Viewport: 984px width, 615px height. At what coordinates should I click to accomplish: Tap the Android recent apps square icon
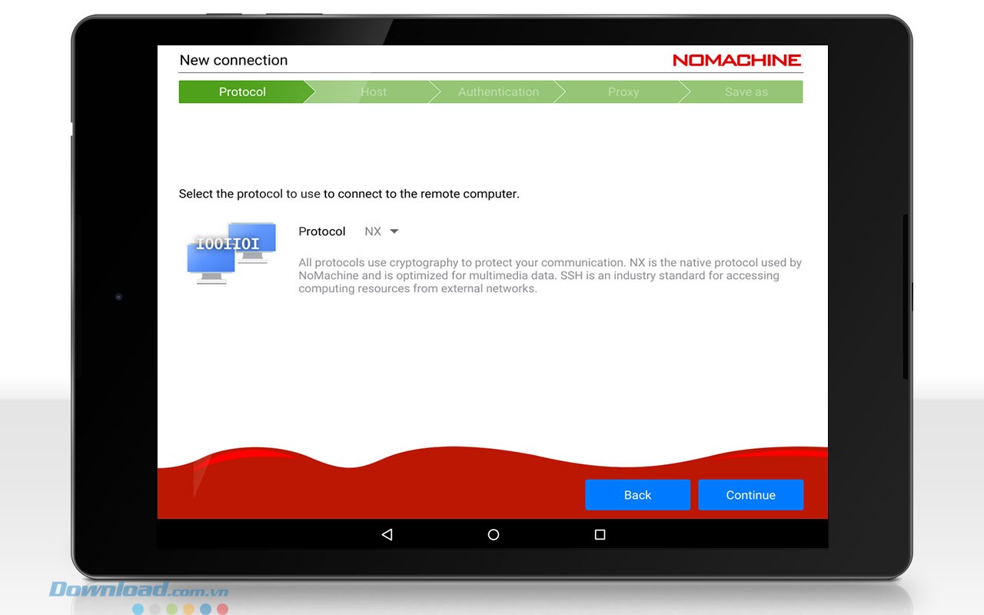click(600, 534)
